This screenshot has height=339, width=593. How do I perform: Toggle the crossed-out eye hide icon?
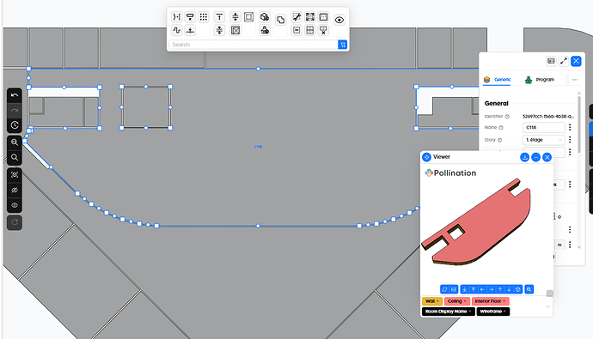[15, 190]
